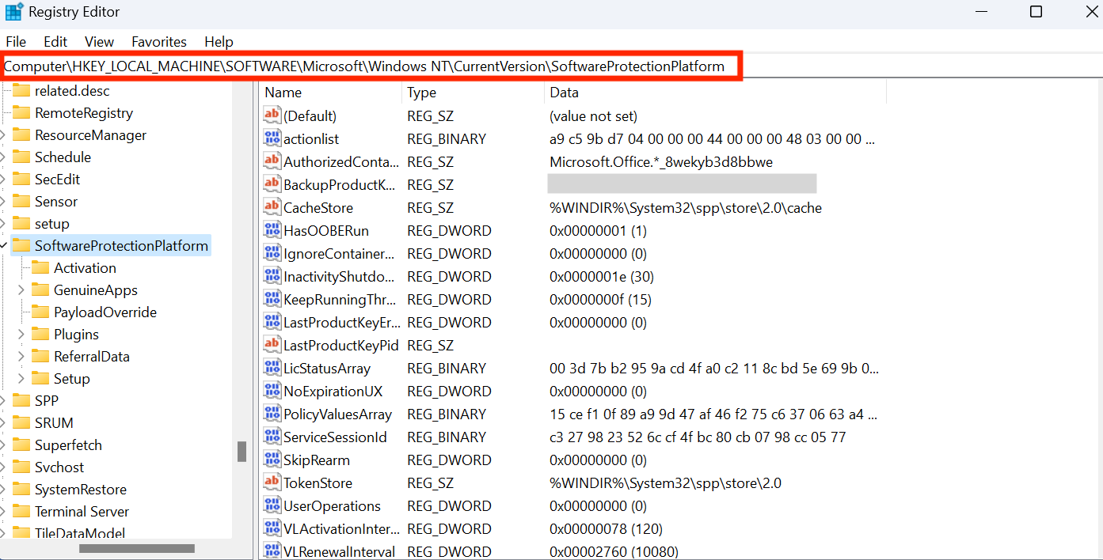The width and height of the screenshot is (1103, 560).
Task: Collapse the SoftwareProtectionPlatform key
Action: pyautogui.click(x=4, y=245)
